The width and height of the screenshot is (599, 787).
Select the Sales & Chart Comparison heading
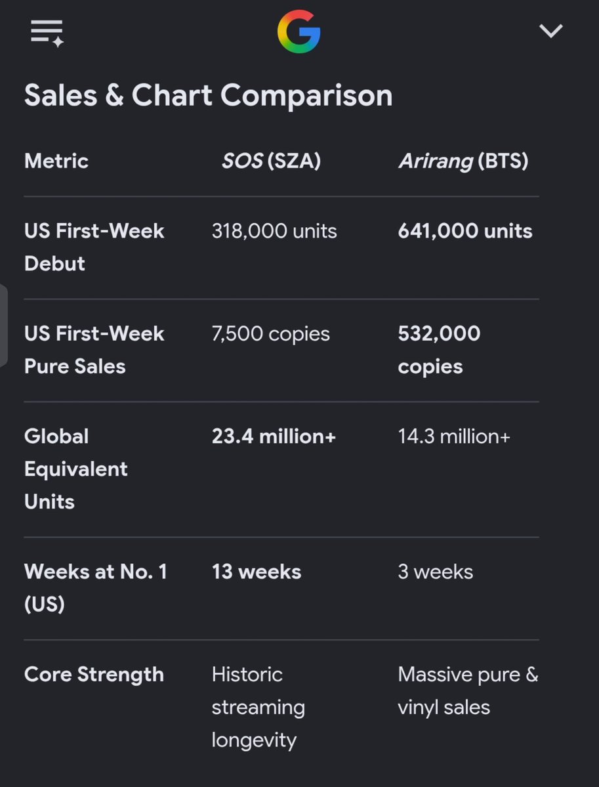(x=208, y=95)
